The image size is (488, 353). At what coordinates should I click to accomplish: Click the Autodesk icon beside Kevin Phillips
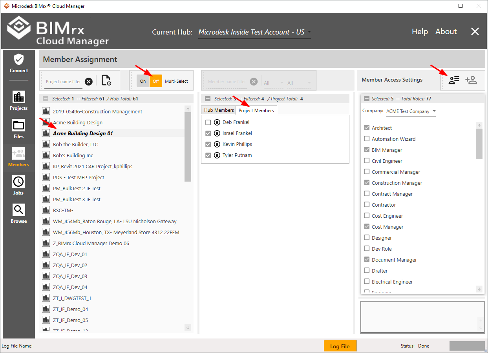click(x=217, y=144)
